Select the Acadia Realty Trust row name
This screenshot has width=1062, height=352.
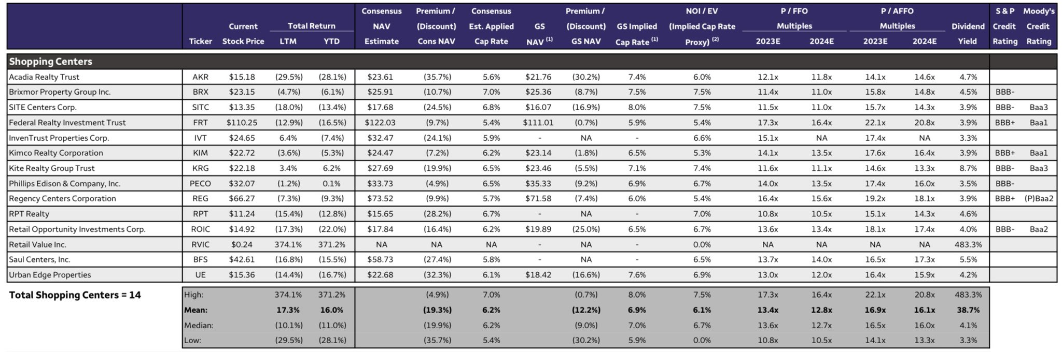tap(44, 77)
